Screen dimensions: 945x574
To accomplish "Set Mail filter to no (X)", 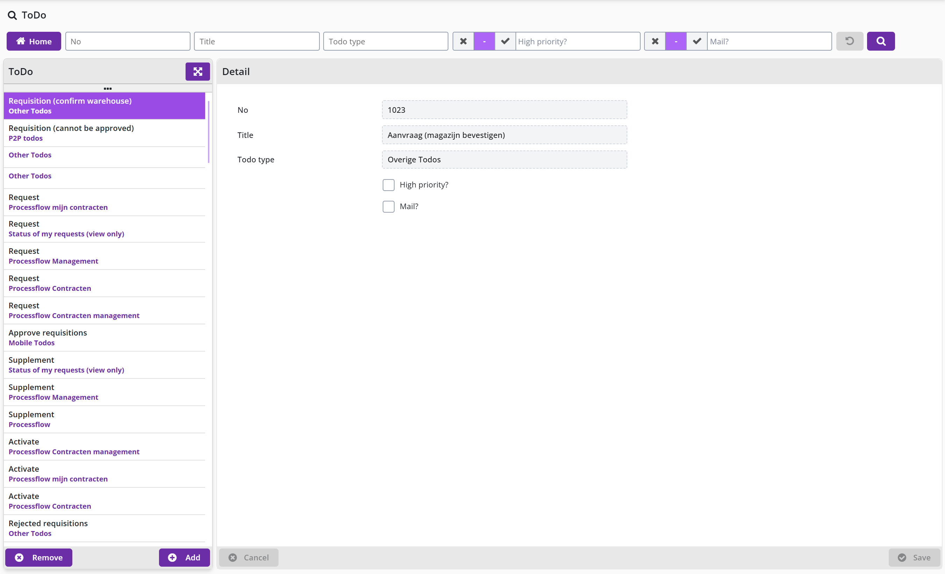I will 655,41.
